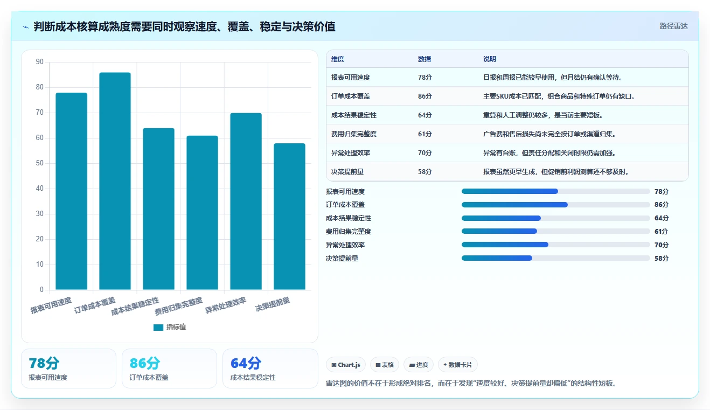Click the 61分 cell in table
The height and width of the screenshot is (410, 710).
[424, 134]
